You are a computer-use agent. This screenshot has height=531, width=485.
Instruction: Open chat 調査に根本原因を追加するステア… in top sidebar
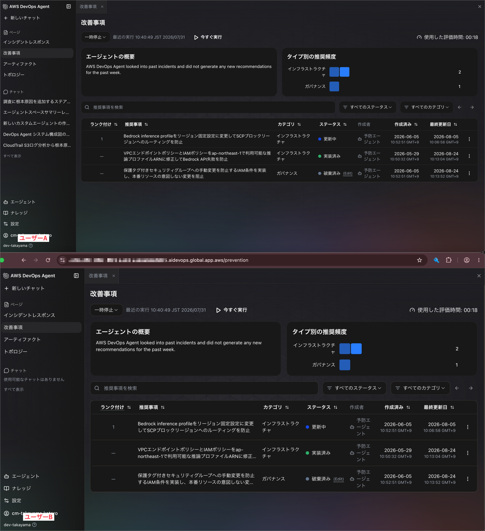click(37, 101)
